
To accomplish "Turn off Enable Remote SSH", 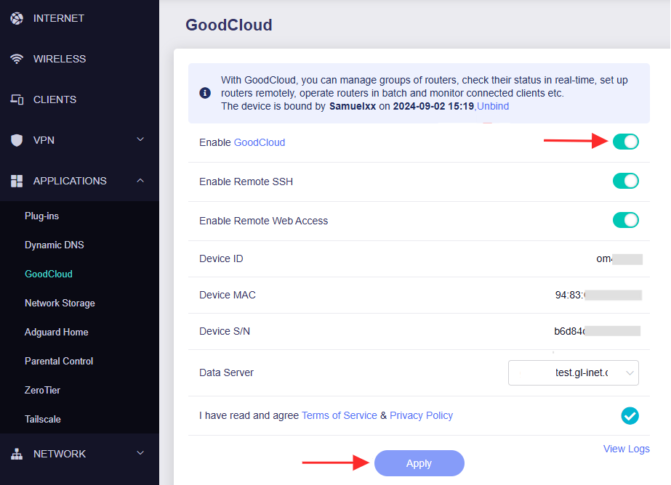I will pyautogui.click(x=625, y=181).
